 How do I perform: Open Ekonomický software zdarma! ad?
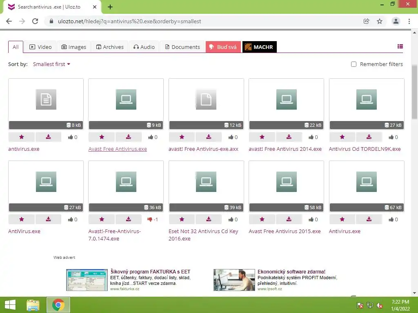pos(291,271)
